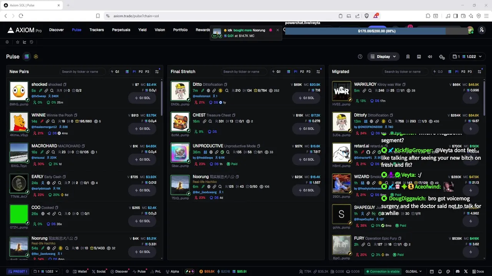492x276 pixels.
Task: Open the New Pairs filter sliders icon
Action: click(x=157, y=72)
